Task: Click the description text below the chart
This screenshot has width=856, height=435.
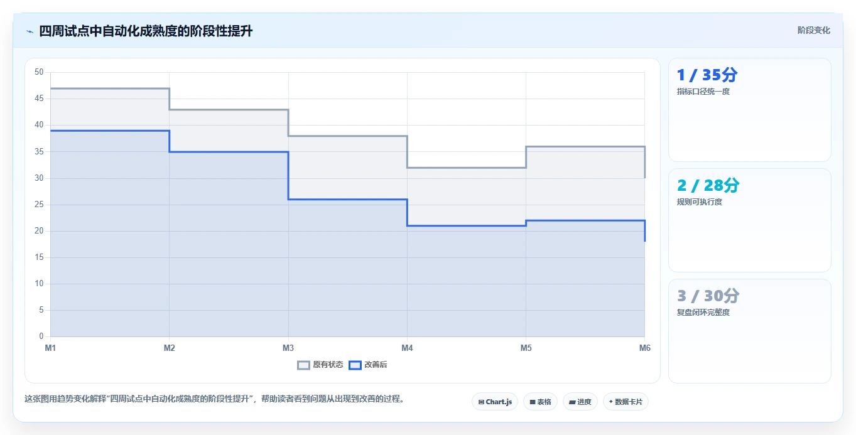Action: [x=215, y=399]
